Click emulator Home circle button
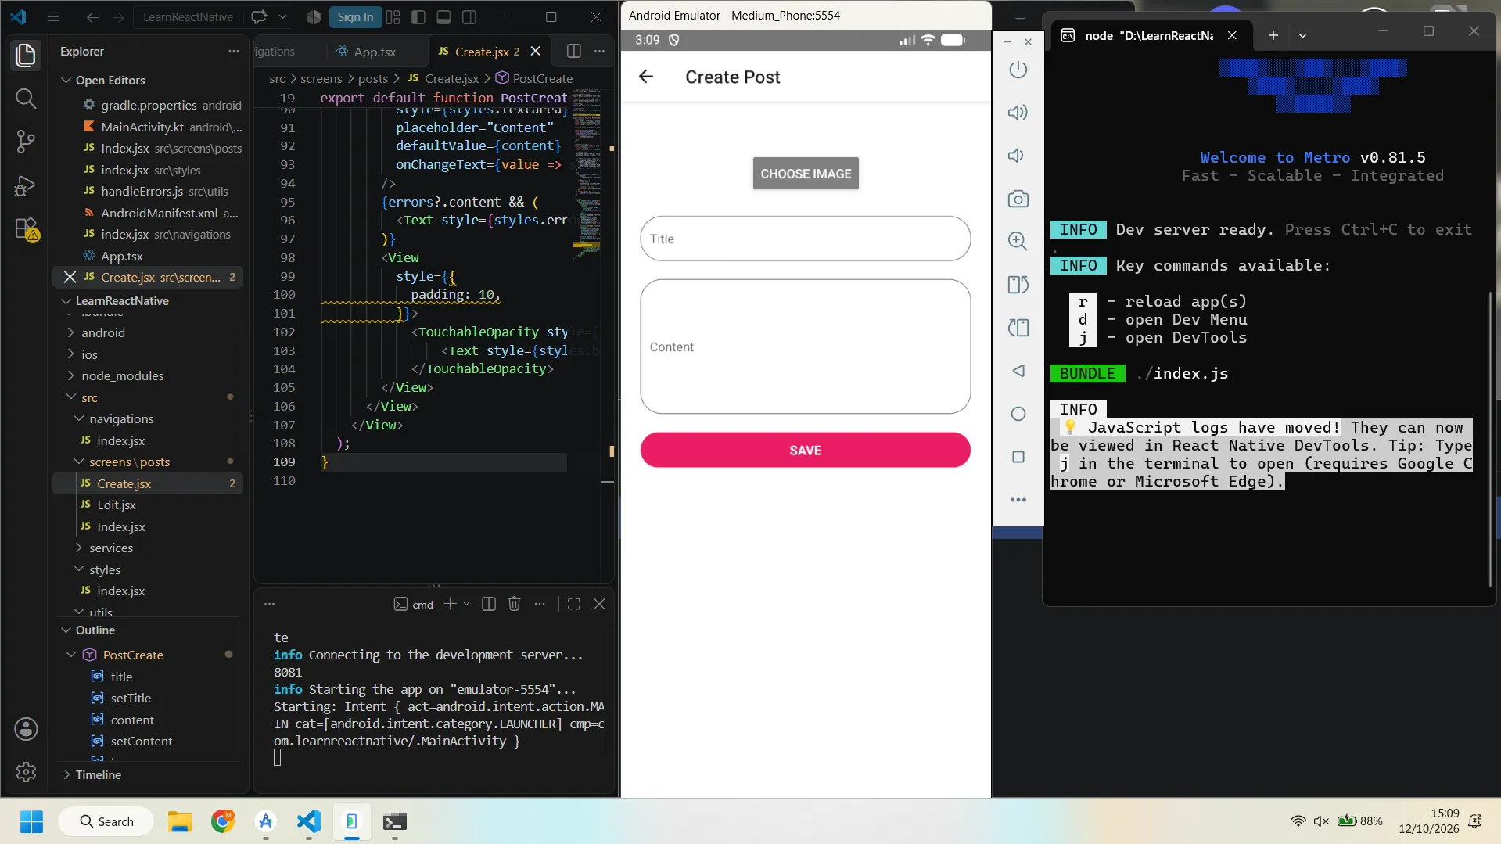Image resolution: width=1501 pixels, height=844 pixels. [1018, 414]
